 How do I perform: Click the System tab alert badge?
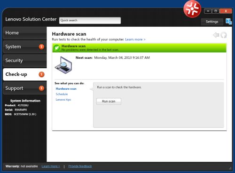click(41, 47)
